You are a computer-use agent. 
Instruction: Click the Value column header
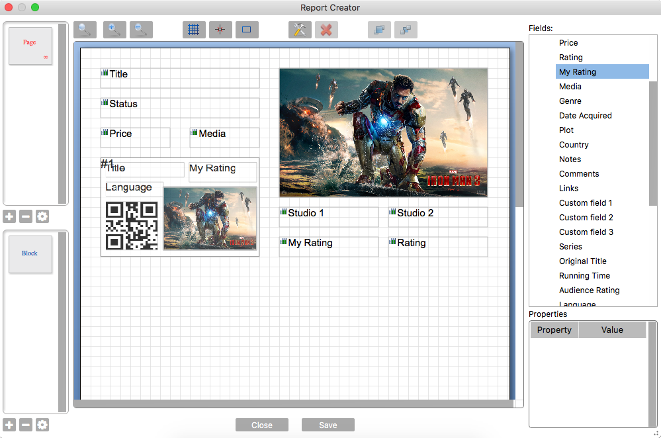coord(612,329)
